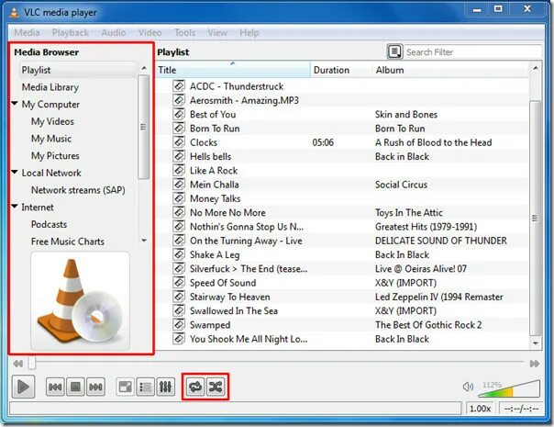554x427 pixels.
Task: Stop playback with the stop button
Action: (x=75, y=387)
